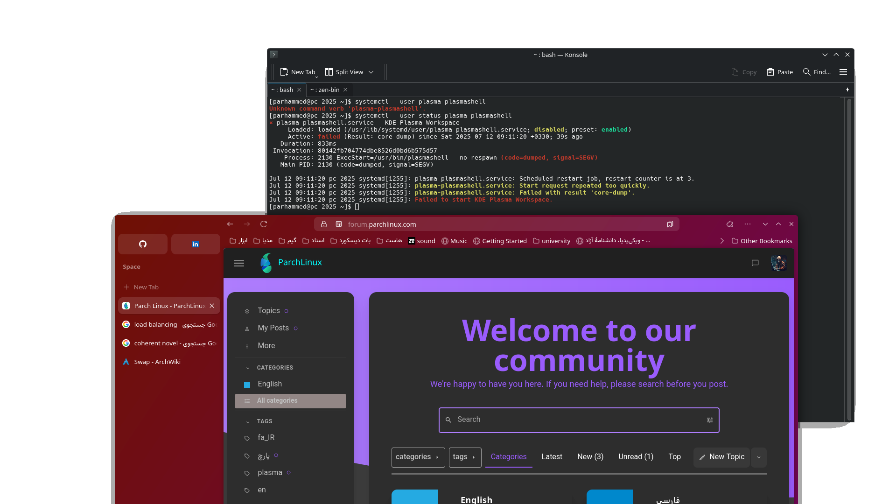Image resolution: width=896 pixels, height=504 pixels.
Task: Open the Other Bookmarks folder
Action: (x=762, y=241)
